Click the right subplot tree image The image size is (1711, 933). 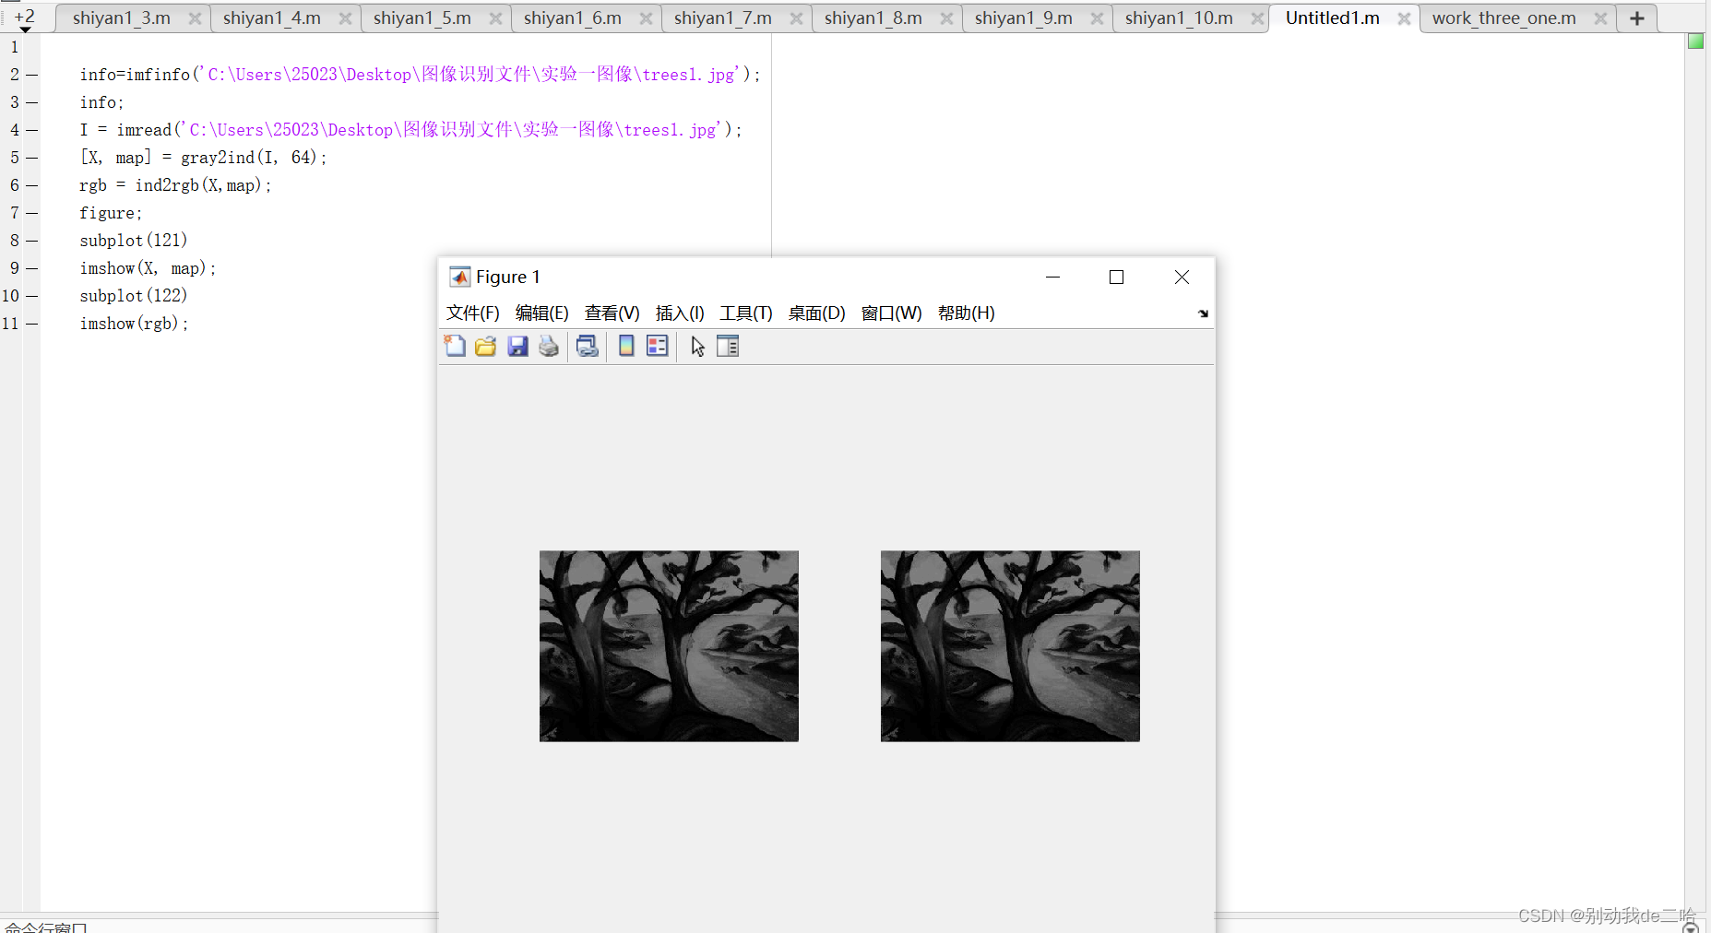(1010, 646)
